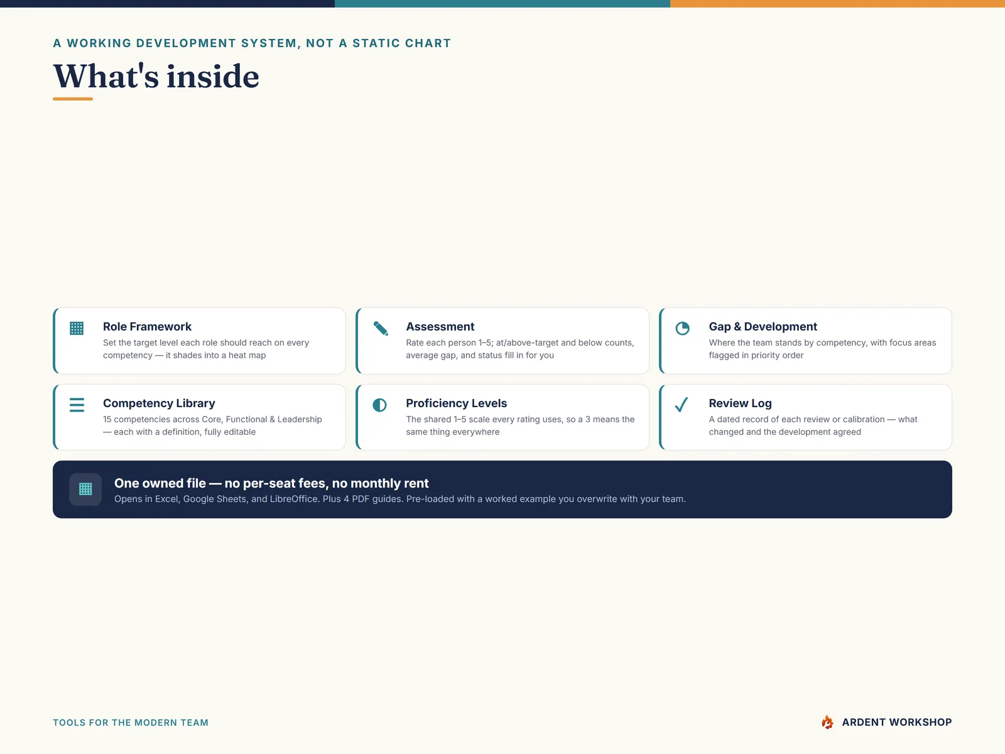Click the 'Set the target level each role' description
This screenshot has height=754, width=1005.
206,349
